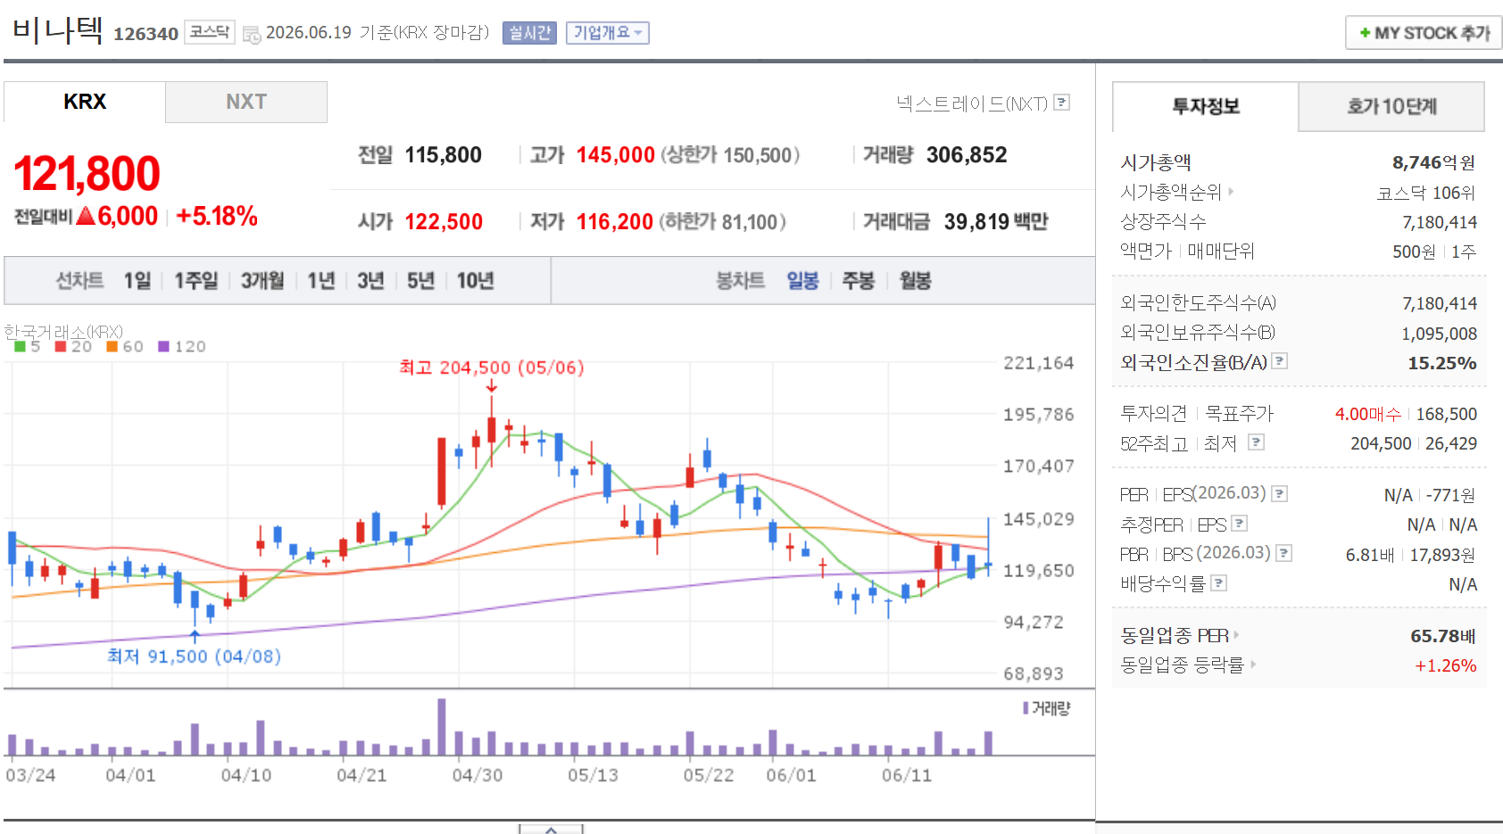Click the stock code 126340
The image size is (1503, 834).
[x=146, y=34]
